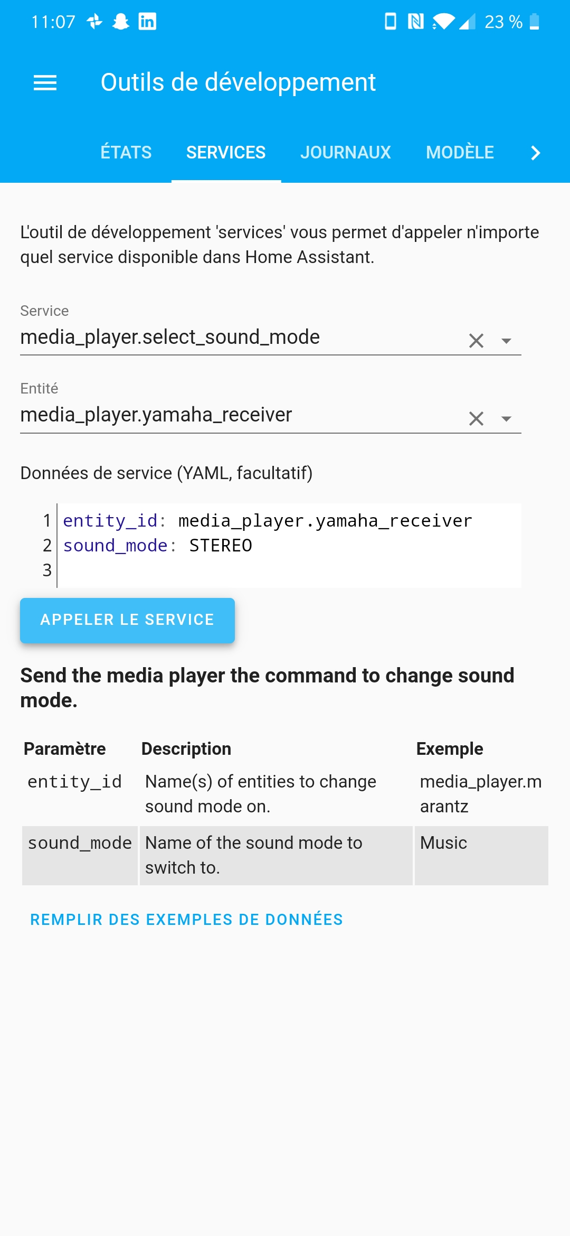Tap the Snapchat notification icon
570x1236 pixels.
click(121, 22)
